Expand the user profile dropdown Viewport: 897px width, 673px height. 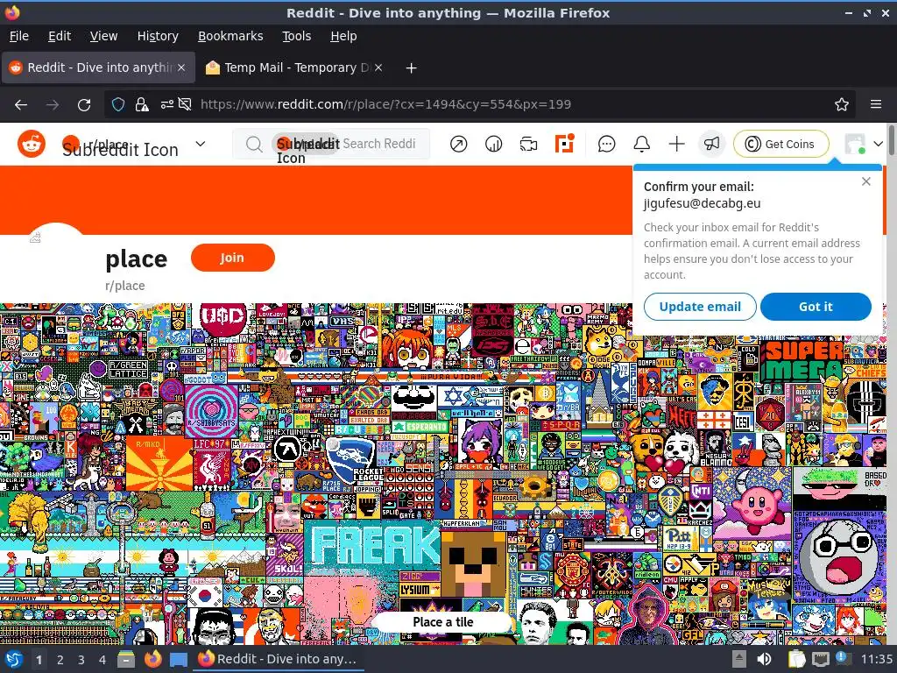[x=878, y=144]
